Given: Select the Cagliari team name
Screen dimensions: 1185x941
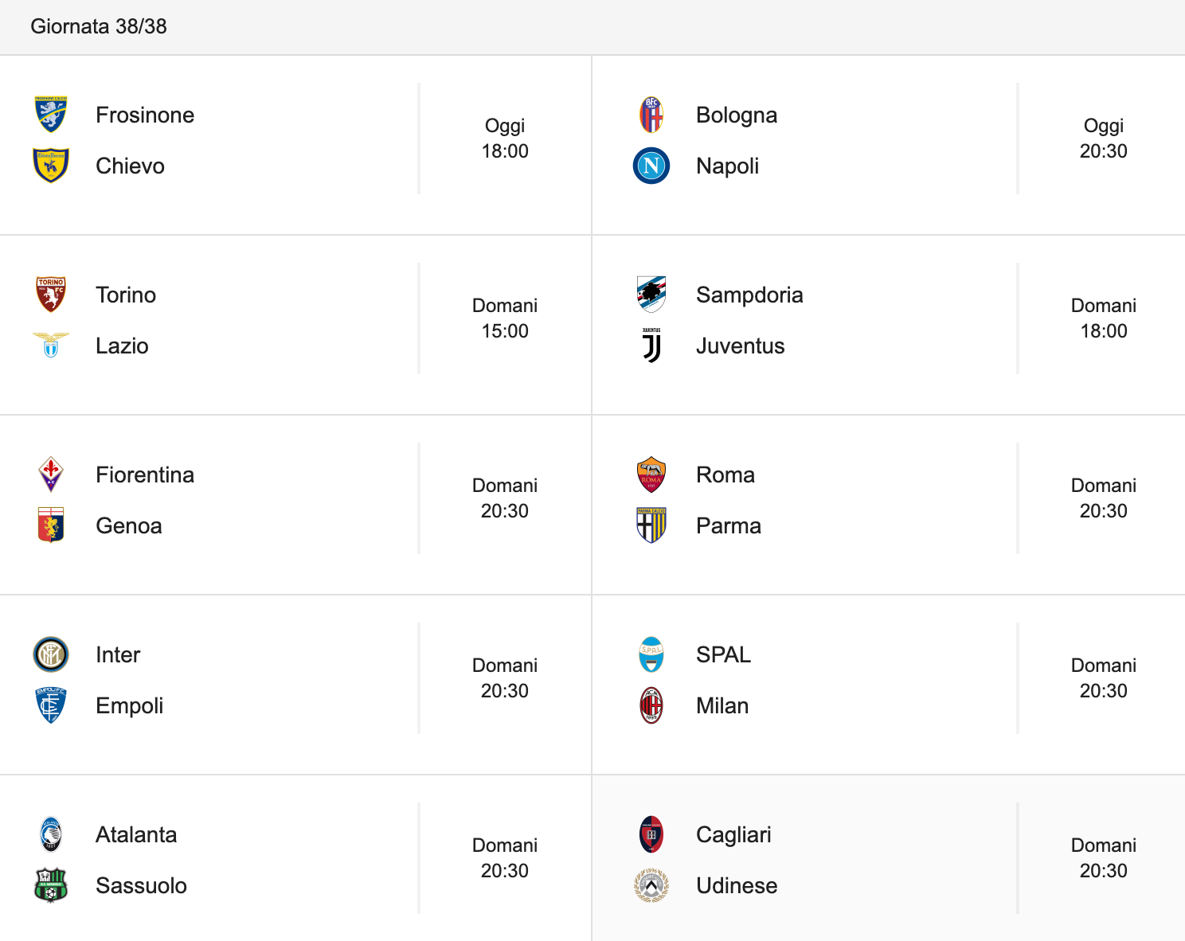Looking at the screenshot, I should [733, 834].
